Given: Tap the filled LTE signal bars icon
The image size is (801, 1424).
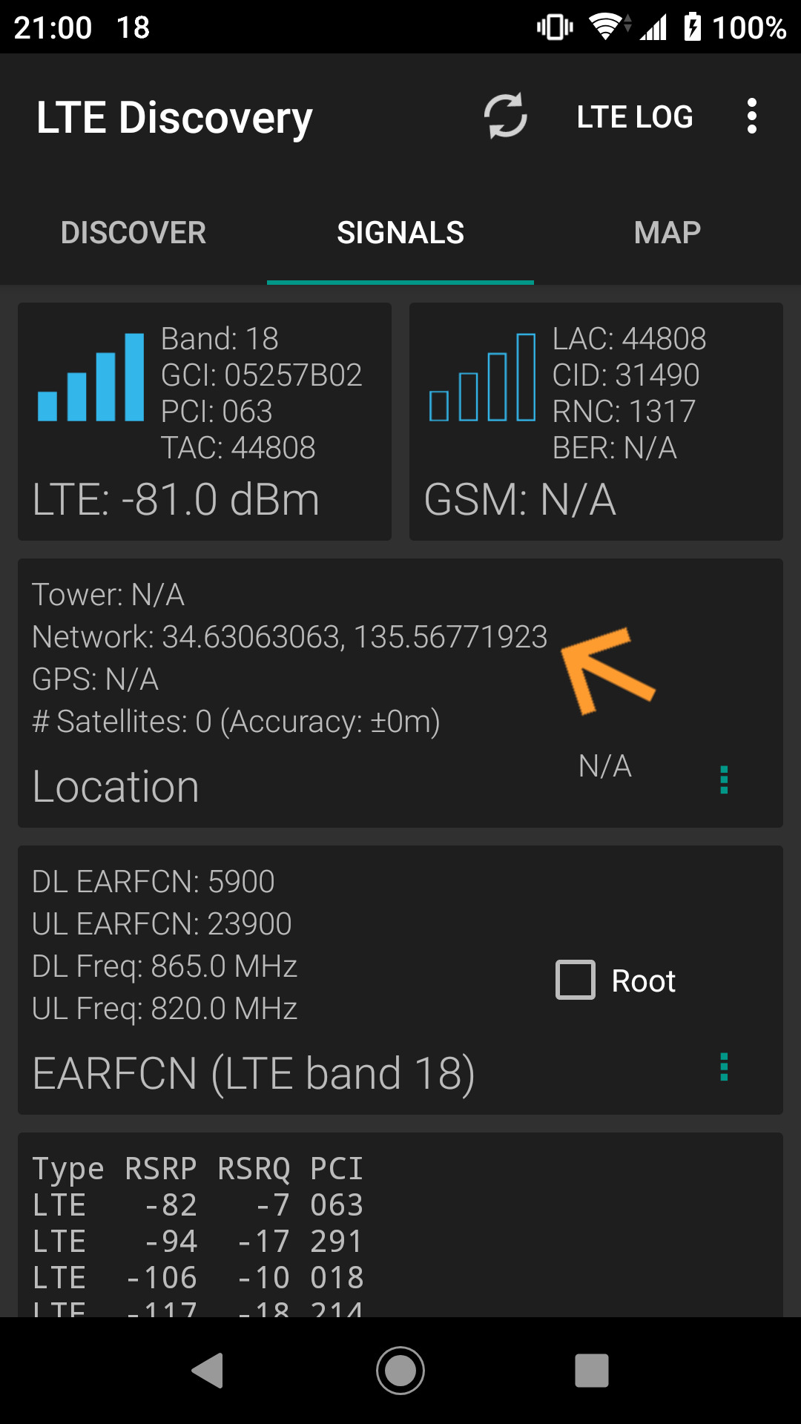Looking at the screenshot, I should [90, 378].
